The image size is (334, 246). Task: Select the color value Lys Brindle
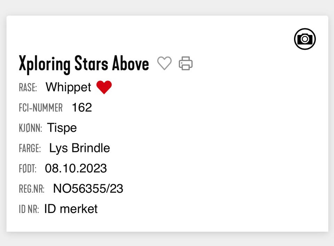click(79, 148)
